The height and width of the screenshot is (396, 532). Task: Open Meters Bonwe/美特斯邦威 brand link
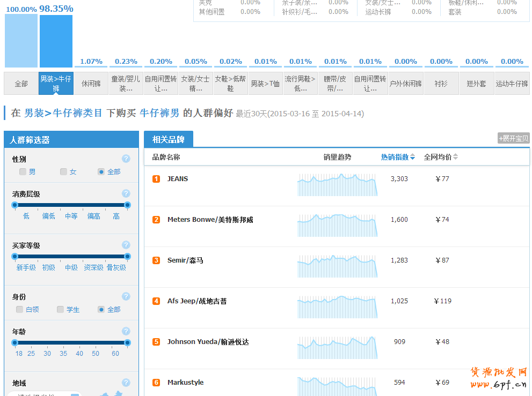(210, 220)
